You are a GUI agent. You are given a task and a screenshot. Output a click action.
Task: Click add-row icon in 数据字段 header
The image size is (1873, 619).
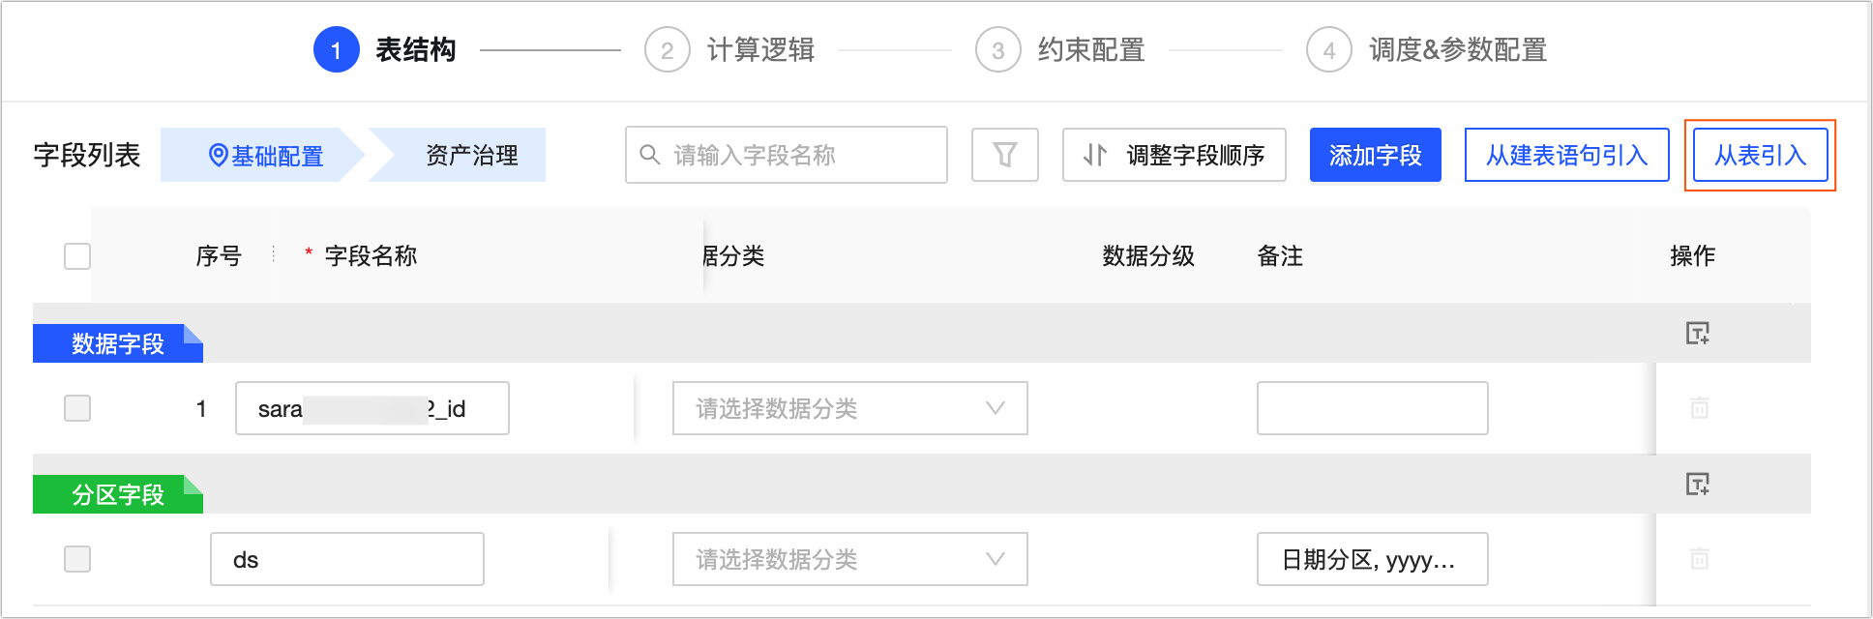pyautogui.click(x=1697, y=333)
